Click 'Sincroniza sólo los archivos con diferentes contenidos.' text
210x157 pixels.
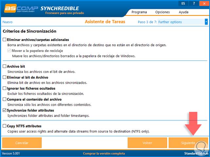coord(49,105)
